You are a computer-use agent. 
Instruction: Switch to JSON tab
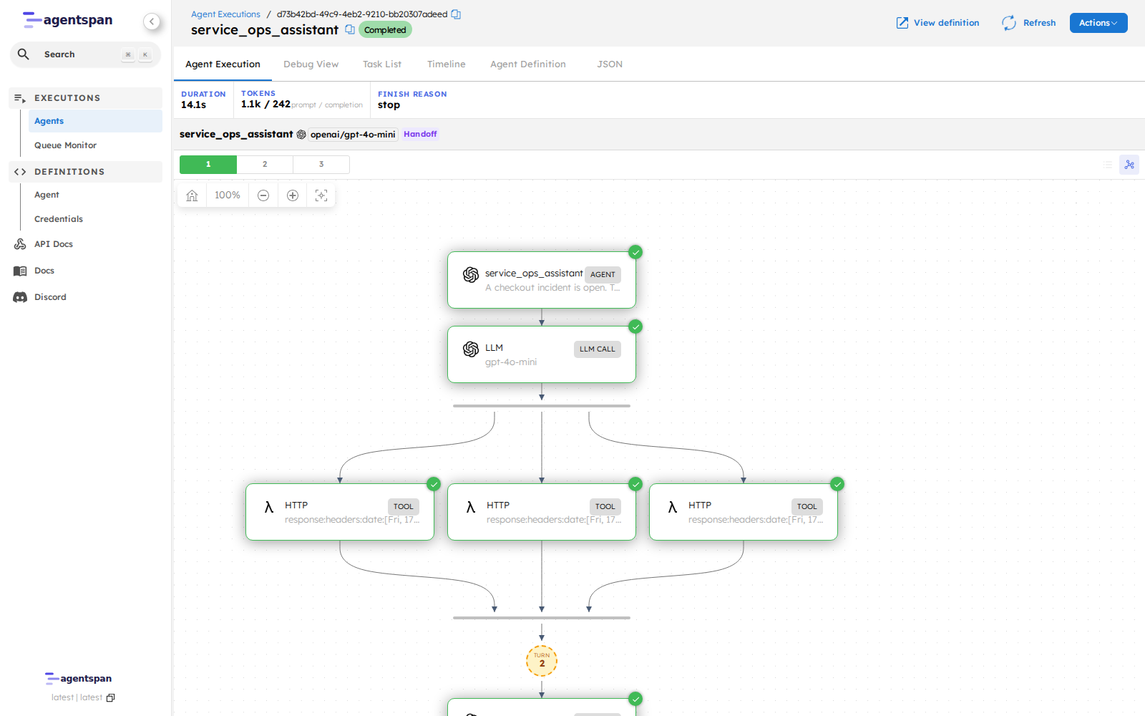[610, 64]
